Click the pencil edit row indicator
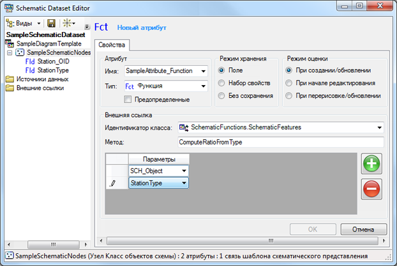Image resolution: width=397 pixels, height=266 pixels. point(113,184)
